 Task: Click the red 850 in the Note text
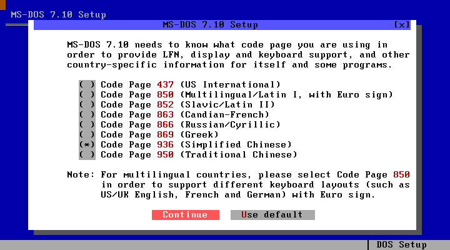[x=401, y=175]
